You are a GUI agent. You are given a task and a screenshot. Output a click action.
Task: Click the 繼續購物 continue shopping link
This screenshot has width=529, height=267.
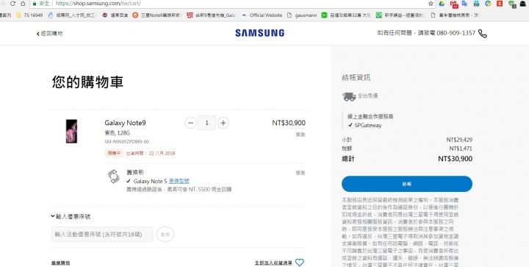click(61, 263)
